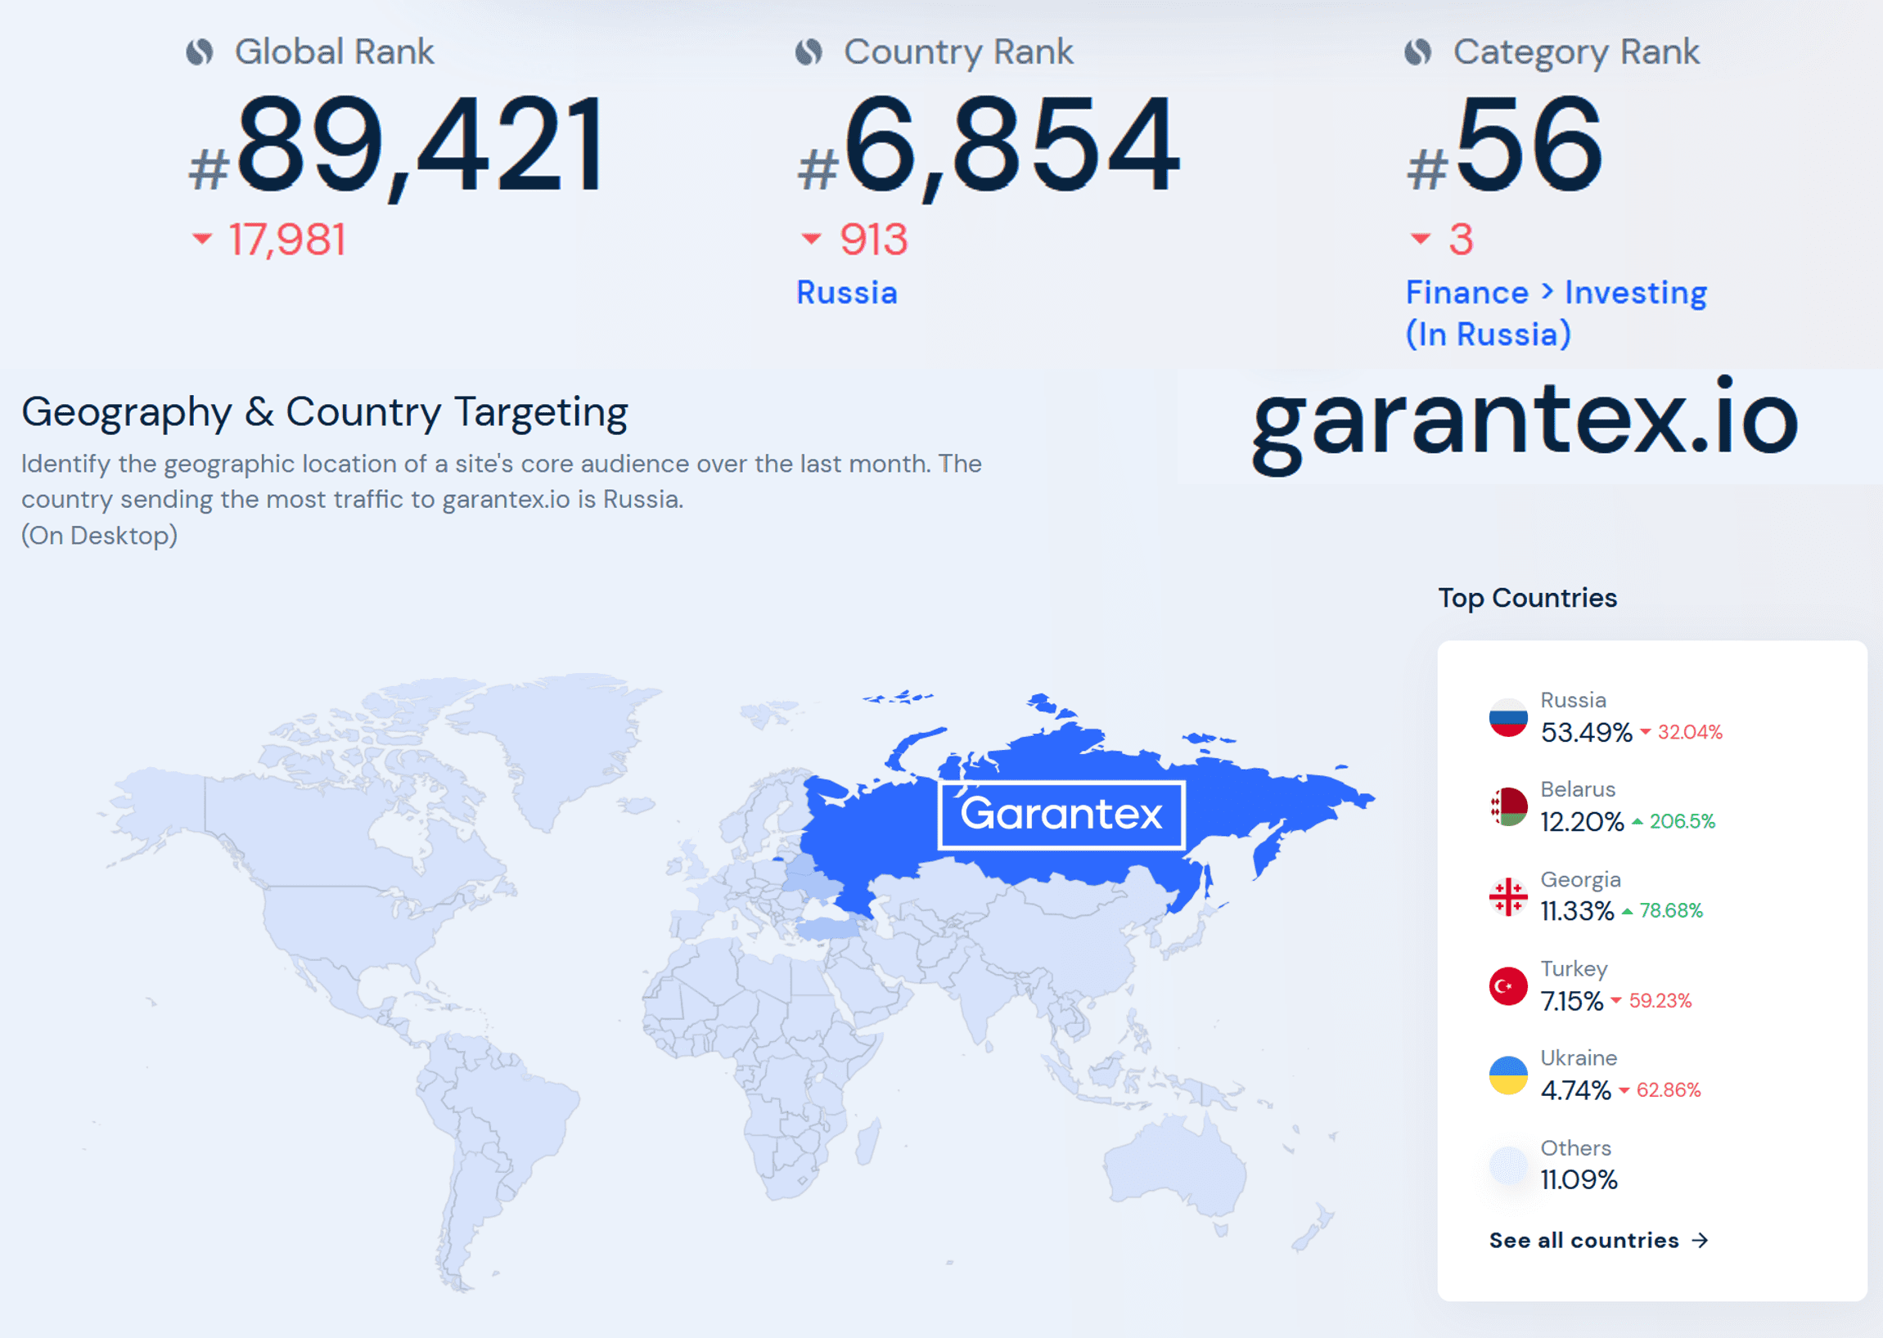
Task: Click the Ukraine flag icon
Action: (x=1508, y=1075)
